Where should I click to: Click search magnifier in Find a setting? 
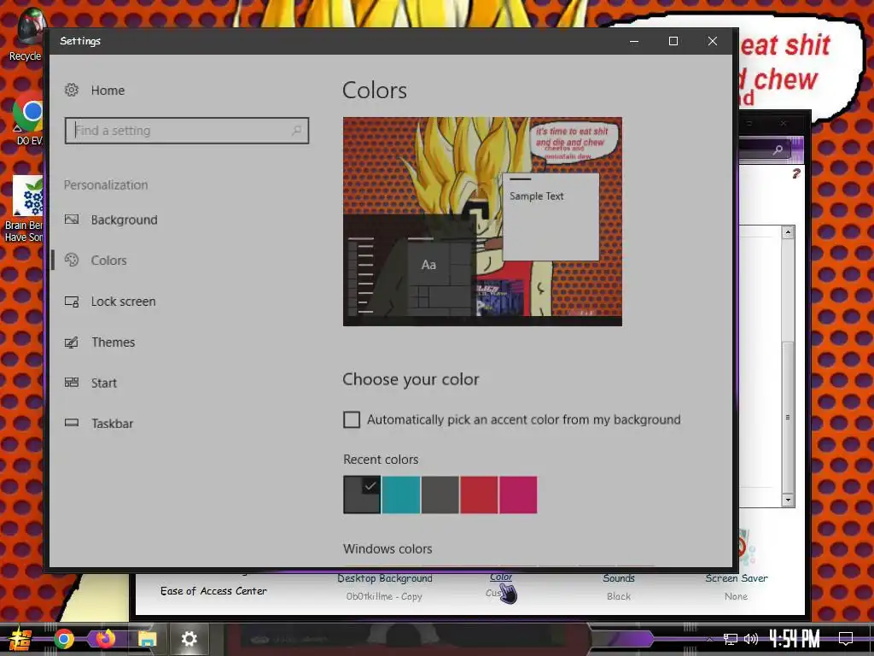296,131
